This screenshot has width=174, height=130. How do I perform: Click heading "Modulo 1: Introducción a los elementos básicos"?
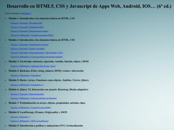coord(42,18)
